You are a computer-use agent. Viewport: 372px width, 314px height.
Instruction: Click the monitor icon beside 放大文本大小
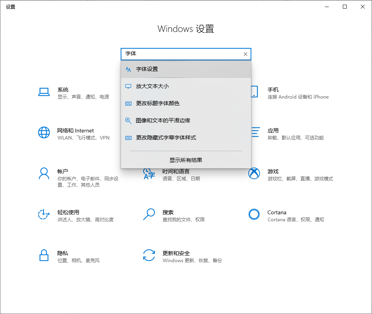tap(128, 86)
